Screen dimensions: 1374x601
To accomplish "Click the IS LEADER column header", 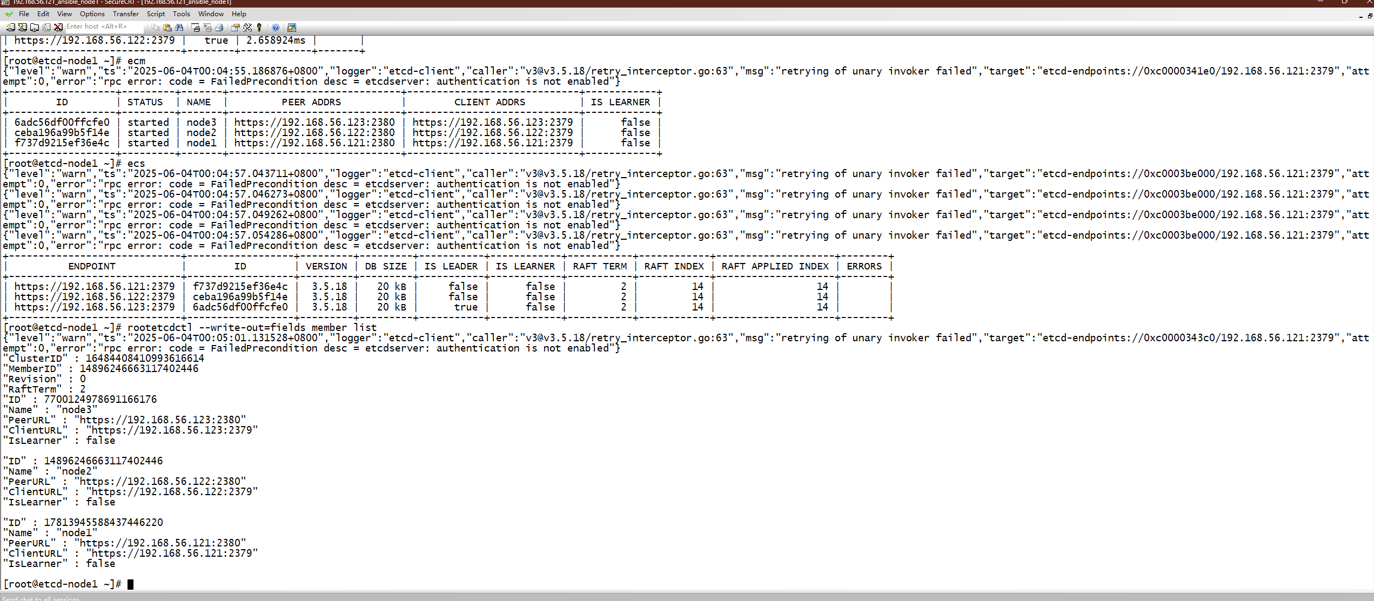I will click(451, 266).
